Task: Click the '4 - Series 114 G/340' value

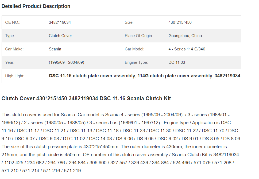Action: pos(187,49)
